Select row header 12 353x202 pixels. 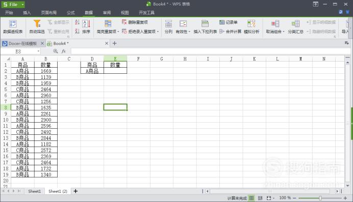tap(6, 132)
